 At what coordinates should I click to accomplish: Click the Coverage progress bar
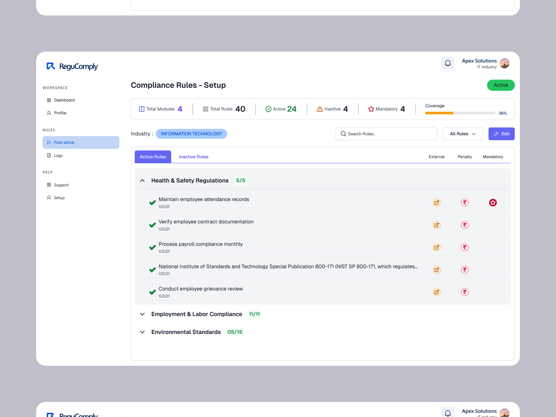coord(460,113)
